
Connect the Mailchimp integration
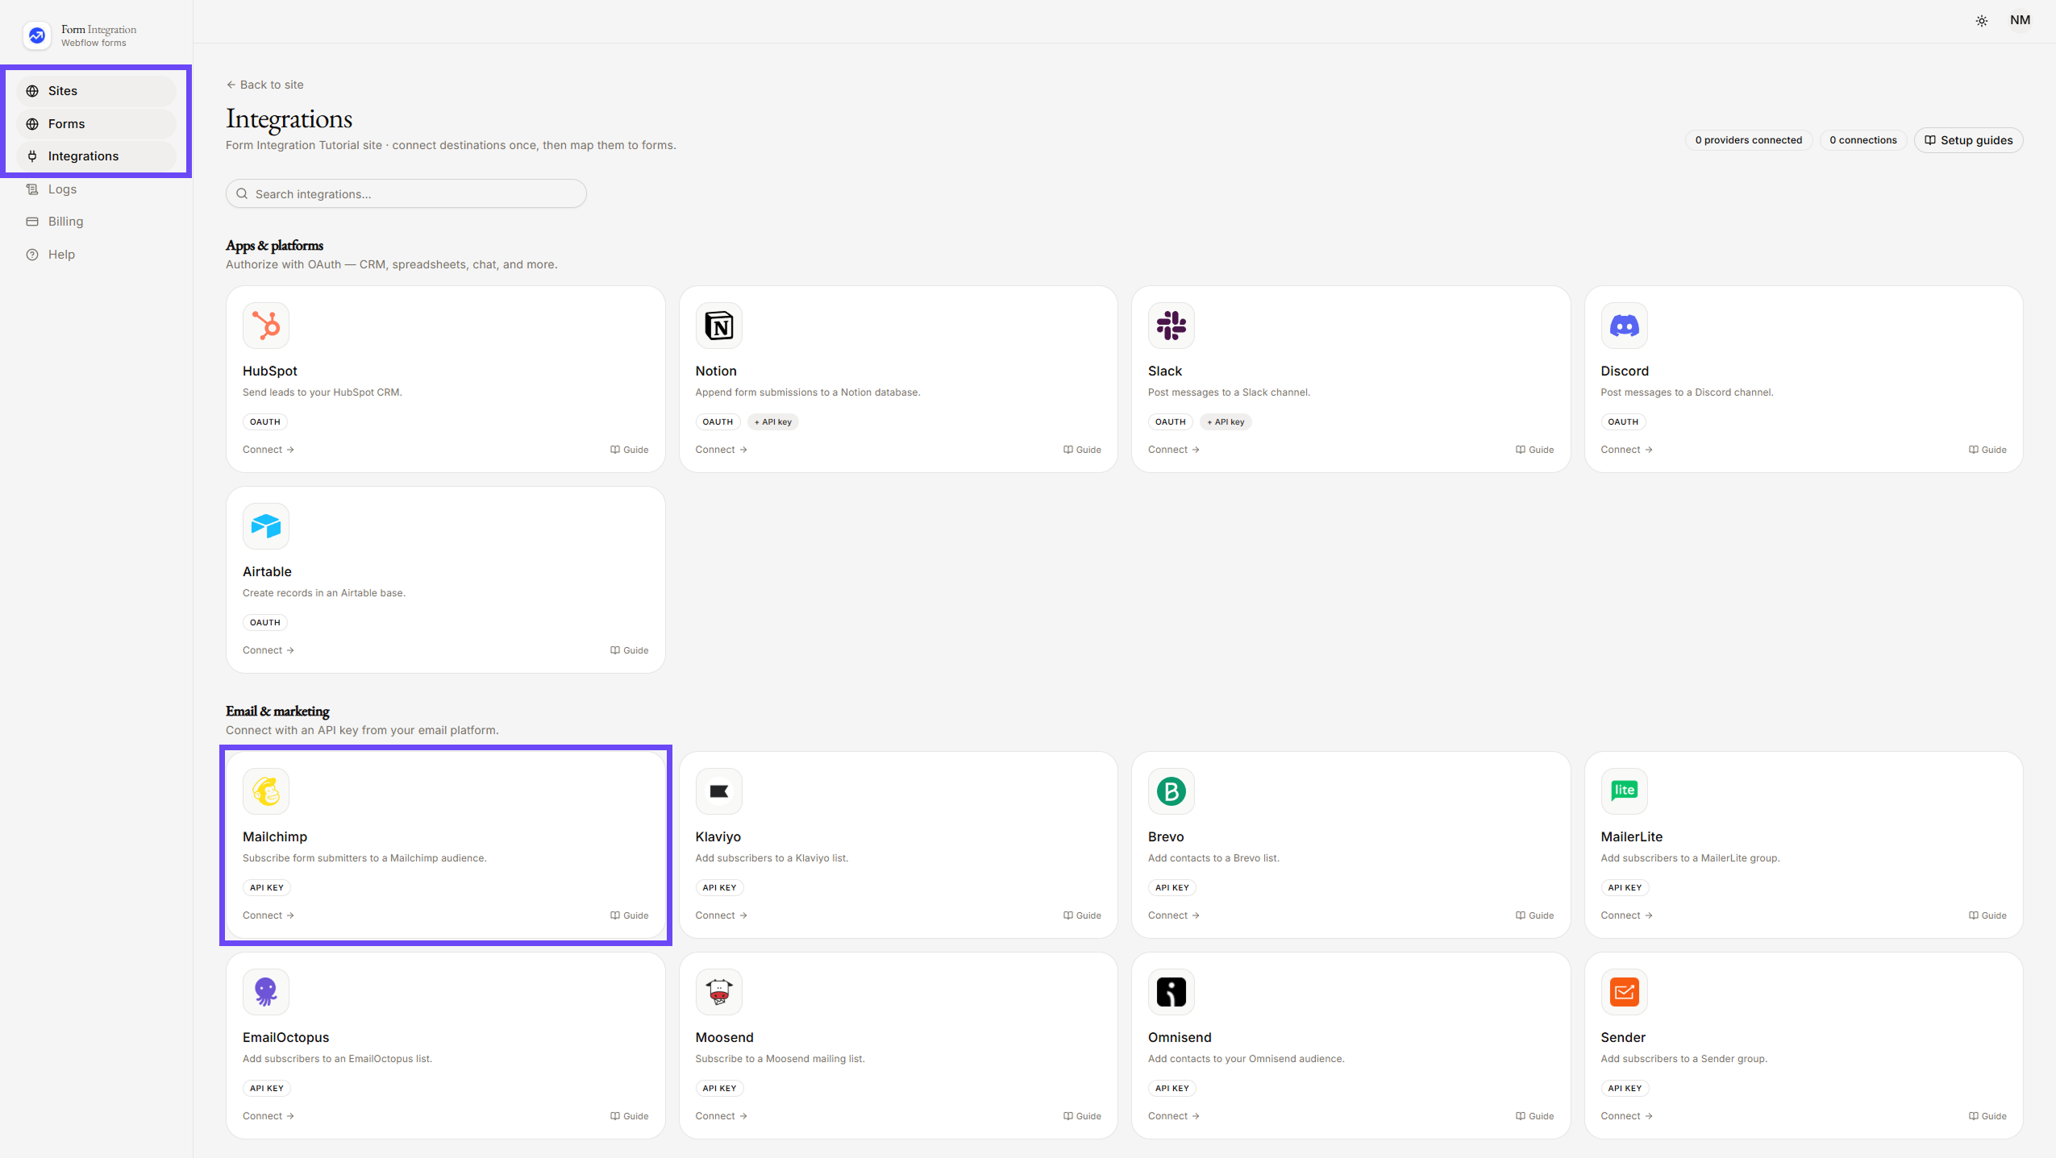[x=268, y=915]
